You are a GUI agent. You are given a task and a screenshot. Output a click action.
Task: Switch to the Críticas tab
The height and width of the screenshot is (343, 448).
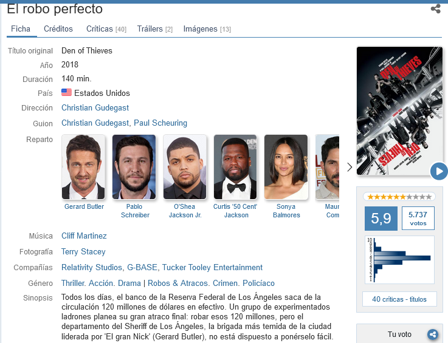[106, 29]
